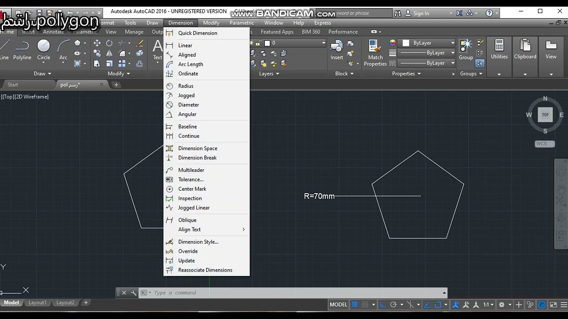
Task: Click the Offset tool icon
Action: click(x=139, y=63)
